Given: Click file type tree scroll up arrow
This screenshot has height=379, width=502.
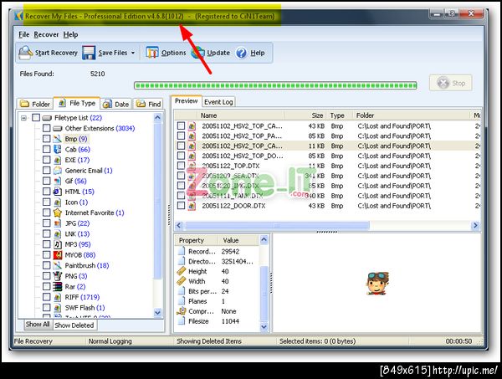Looking at the screenshot, I should (157, 117).
